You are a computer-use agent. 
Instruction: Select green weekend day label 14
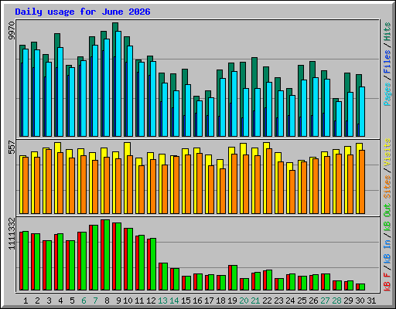174,301
